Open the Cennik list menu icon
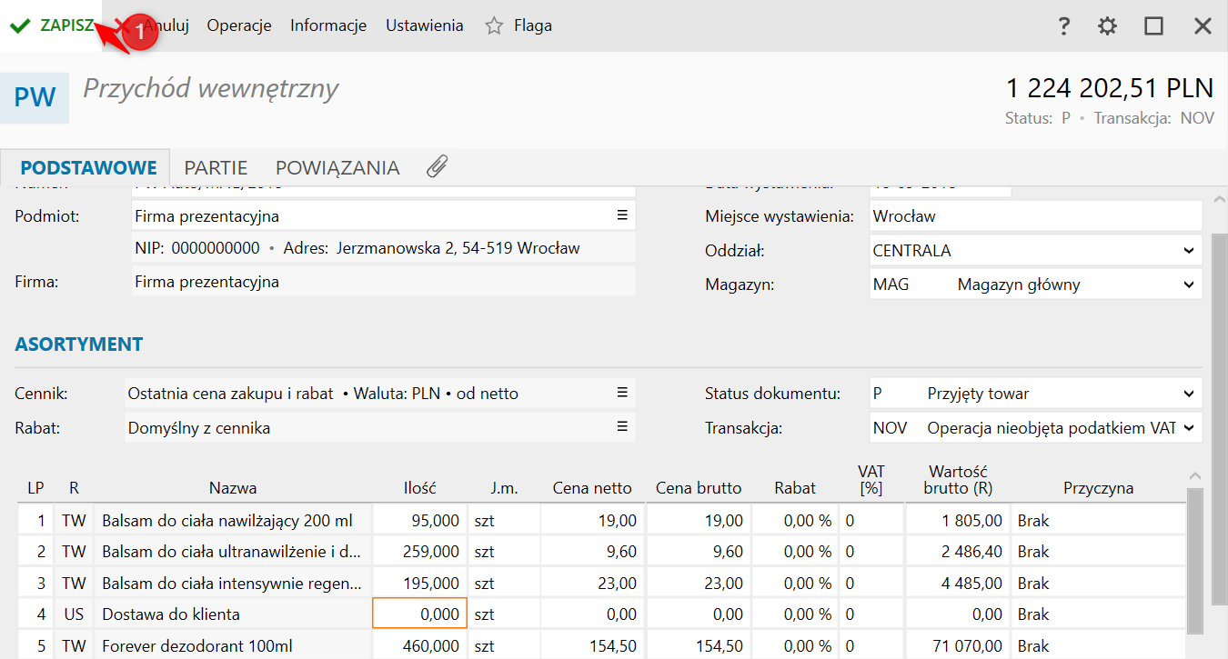The height and width of the screenshot is (659, 1228). coord(622,393)
